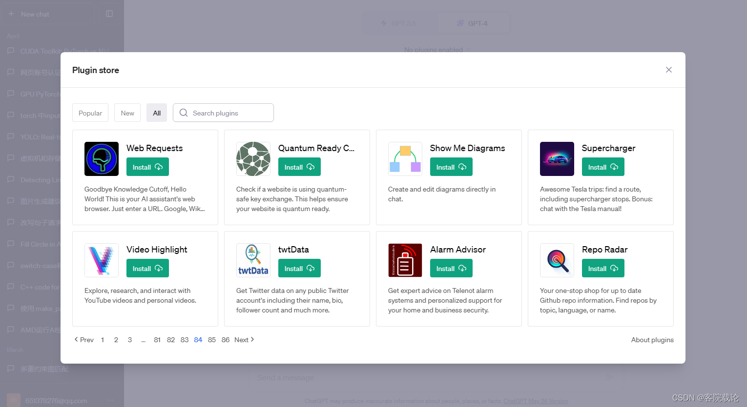Screen dimensions: 747x407
Task: Open the CUDA Toolkit chat in sidebar
Action: (x=62, y=51)
